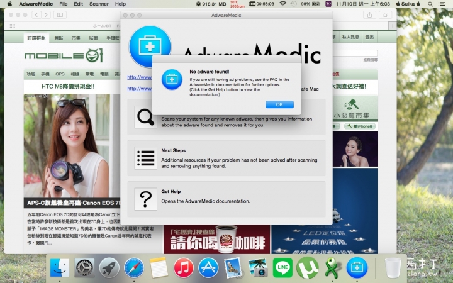Select the 討論群組 tab on Mobile01
Image resolution: width=453 pixels, height=283 pixels.
click(x=36, y=38)
